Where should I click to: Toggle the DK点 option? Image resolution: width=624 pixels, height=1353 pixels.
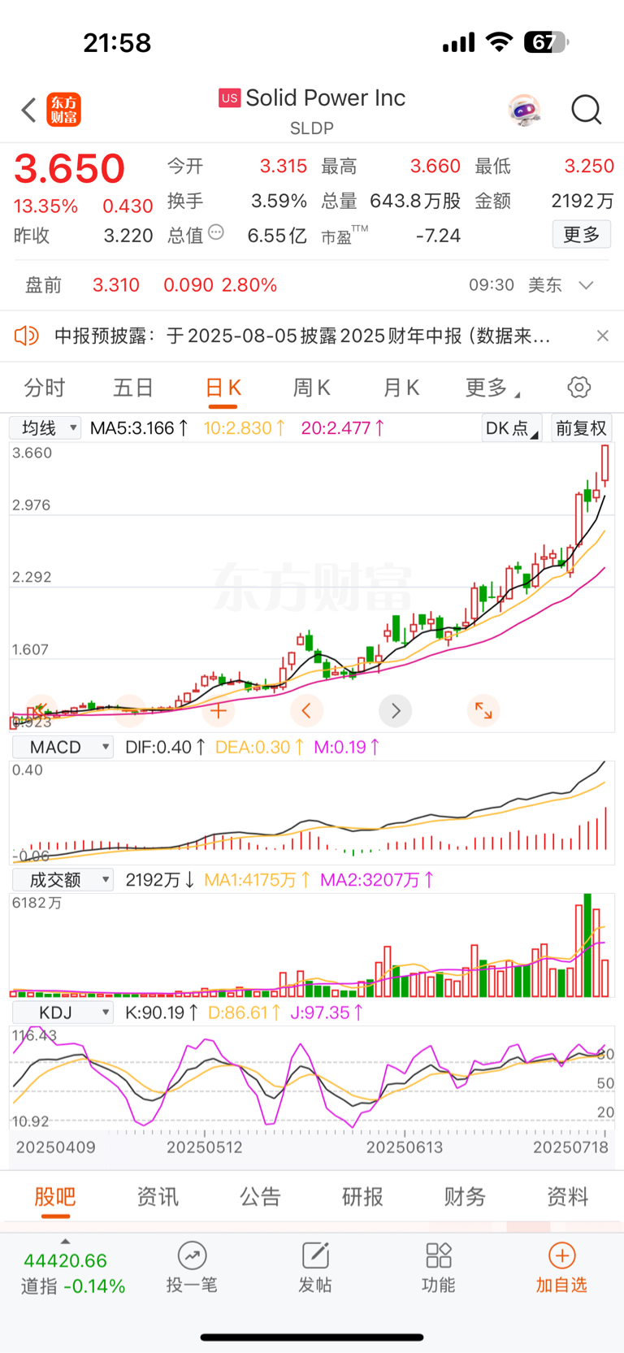point(511,428)
